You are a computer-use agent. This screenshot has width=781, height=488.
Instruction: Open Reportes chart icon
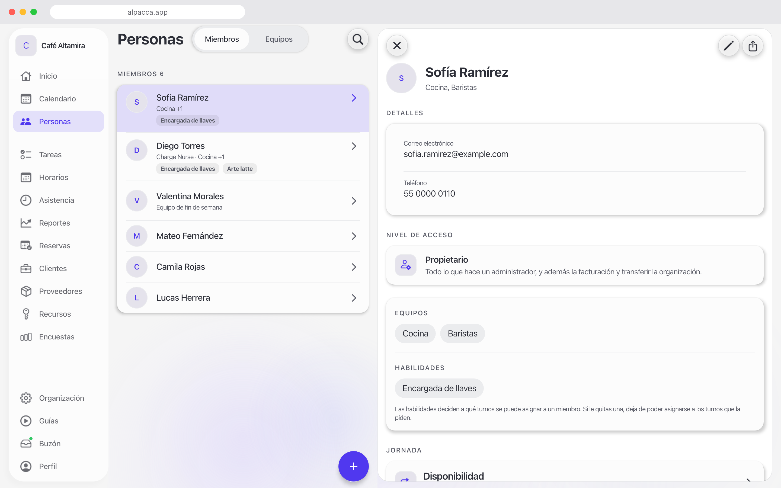point(26,223)
